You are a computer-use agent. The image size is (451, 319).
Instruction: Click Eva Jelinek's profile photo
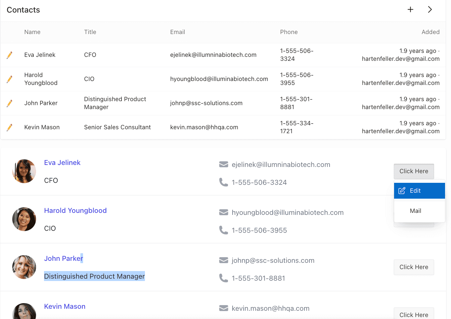[24, 171]
